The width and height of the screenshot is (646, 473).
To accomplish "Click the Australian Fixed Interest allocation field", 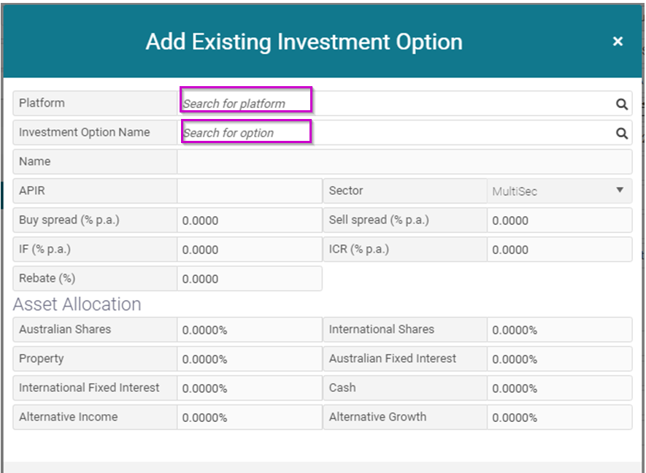I will click(x=558, y=359).
